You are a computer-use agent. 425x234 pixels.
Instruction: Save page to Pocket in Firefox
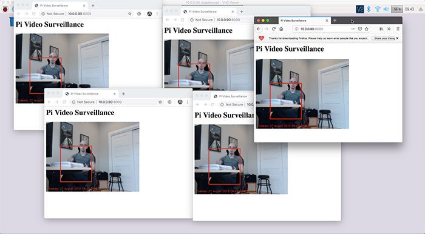[360, 29]
